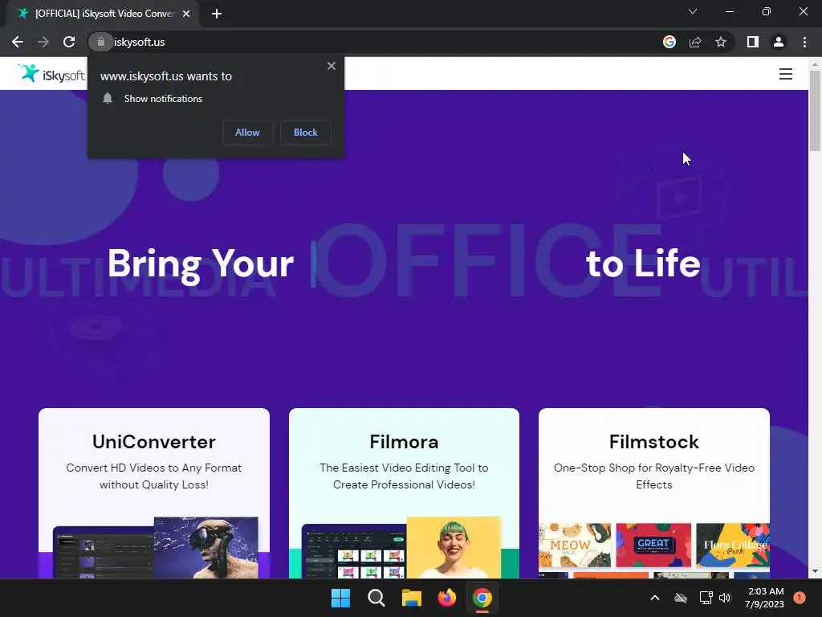Viewport: 822px width, 617px height.
Task: Open tab search chevron
Action: 693,11
